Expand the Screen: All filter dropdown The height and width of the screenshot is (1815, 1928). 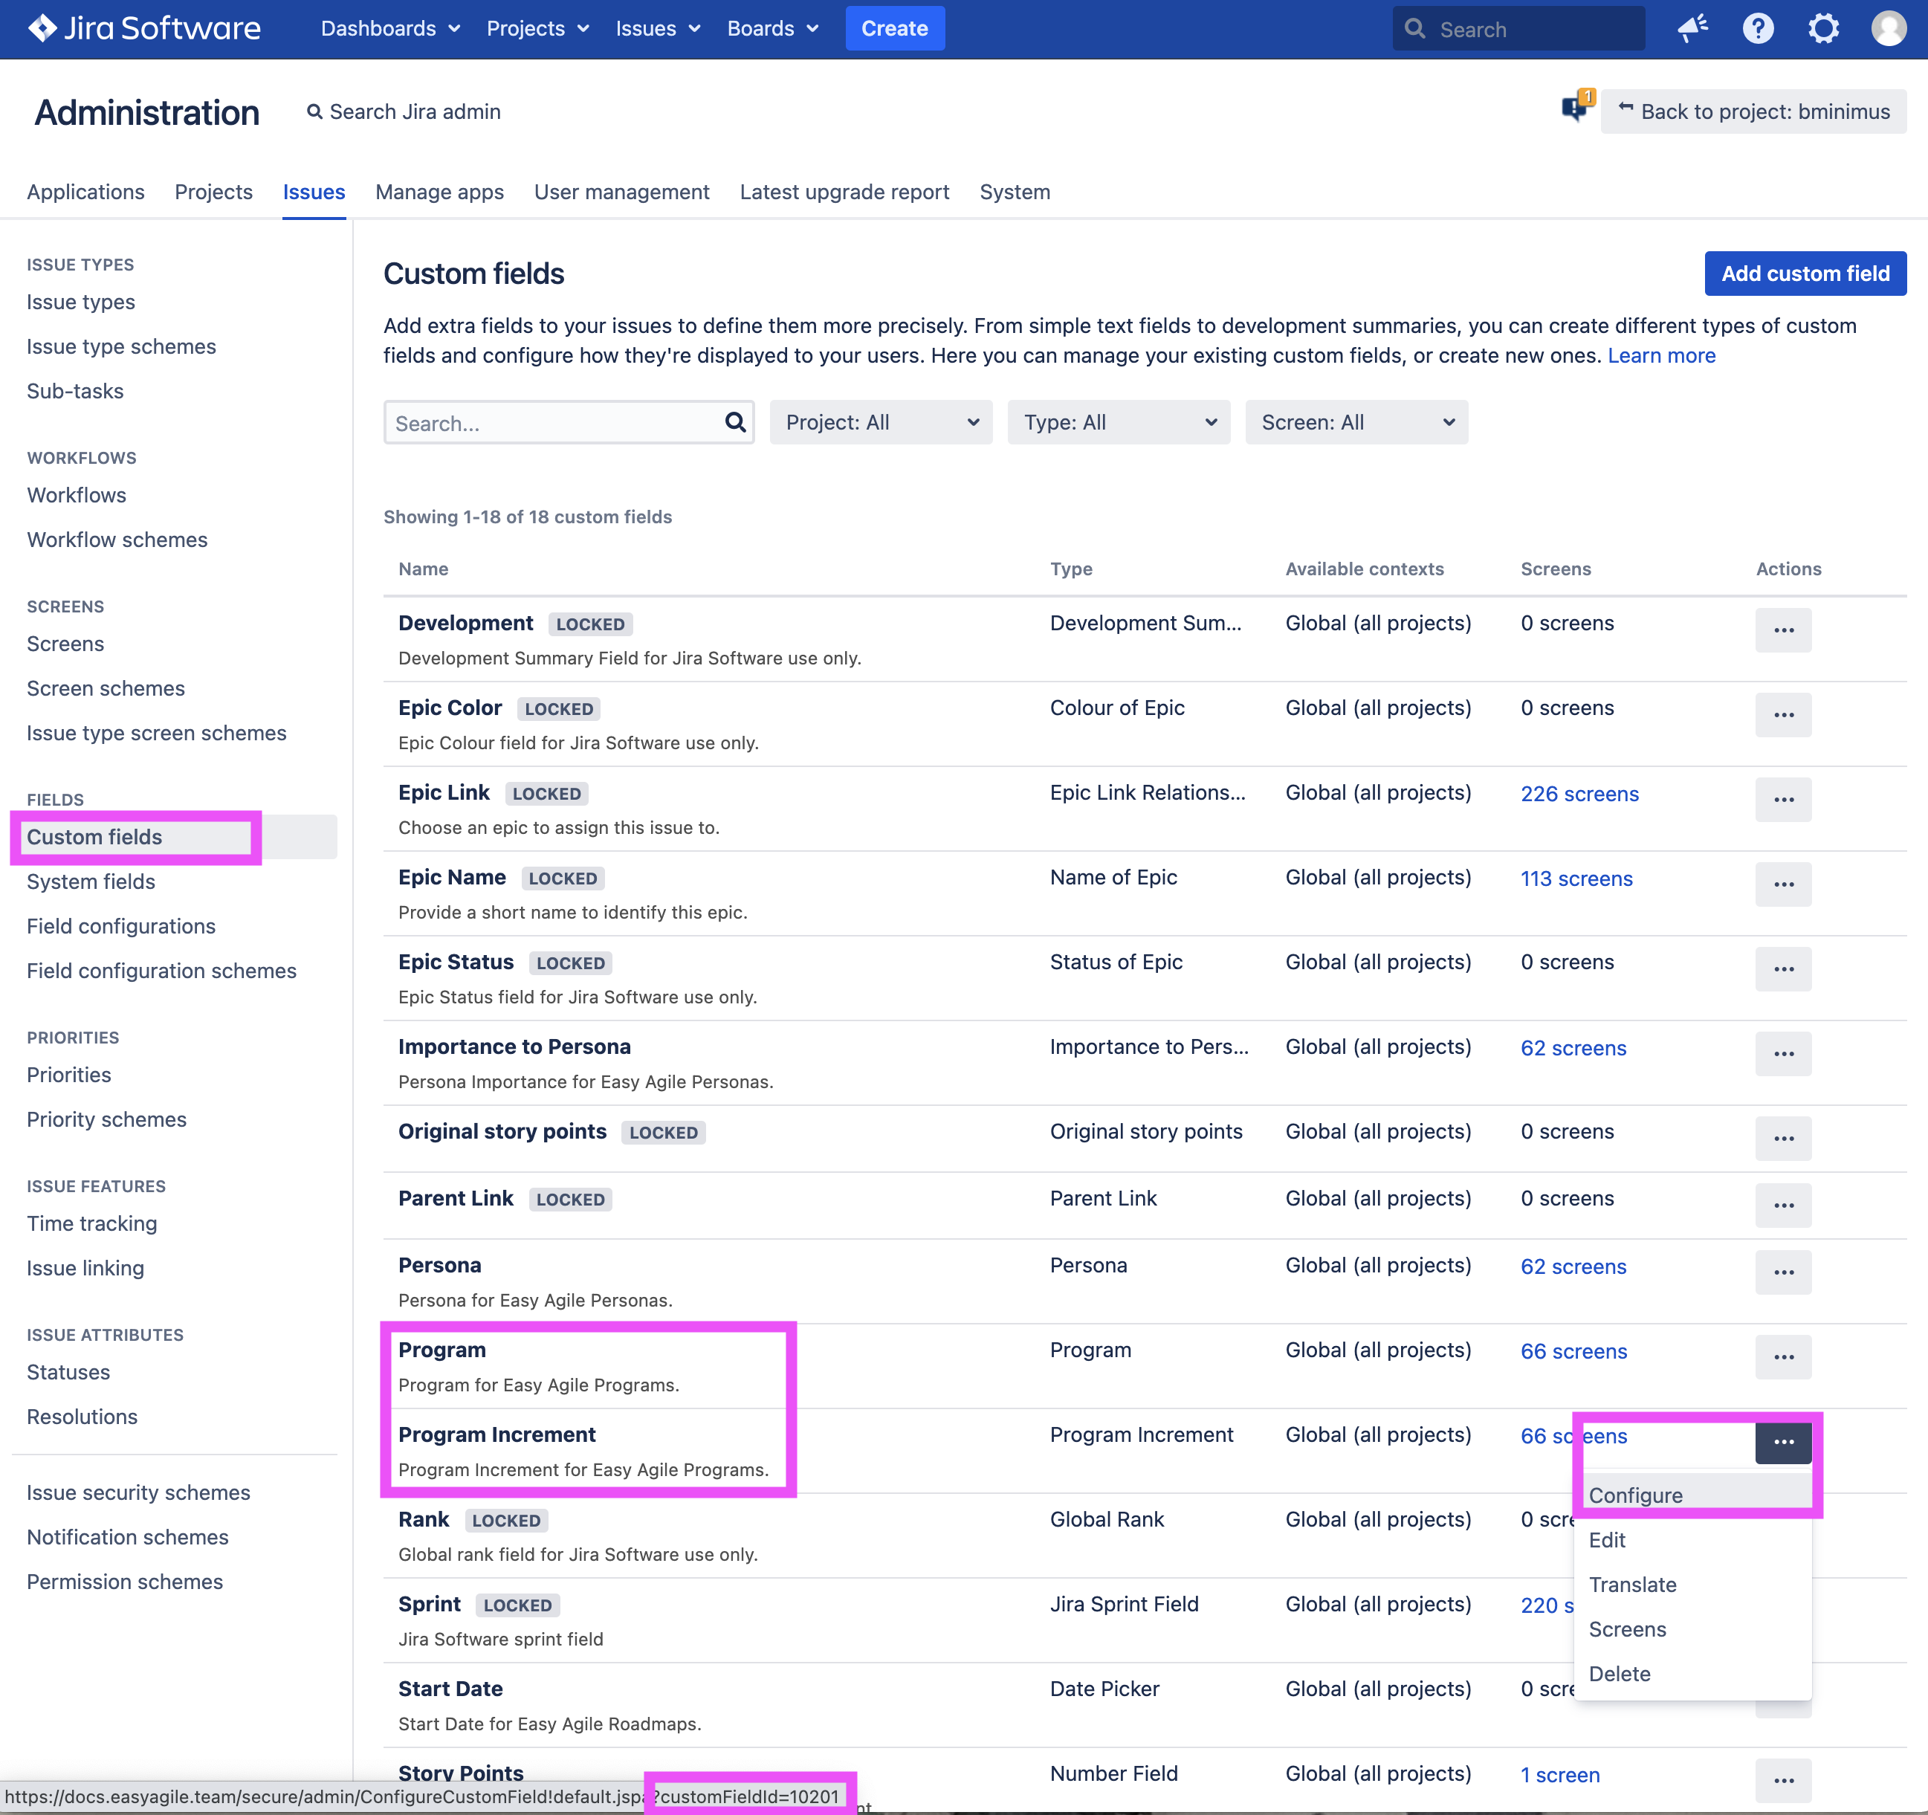(1356, 421)
